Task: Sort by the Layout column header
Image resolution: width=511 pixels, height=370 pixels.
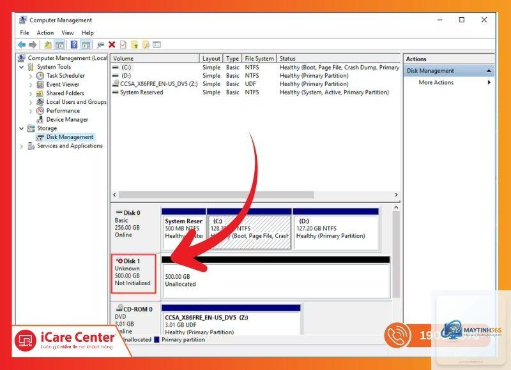Action: [x=211, y=58]
